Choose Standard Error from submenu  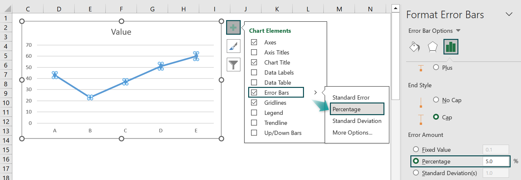pos(351,98)
